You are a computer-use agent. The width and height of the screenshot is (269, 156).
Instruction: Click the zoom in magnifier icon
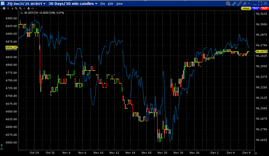tap(16, 8)
